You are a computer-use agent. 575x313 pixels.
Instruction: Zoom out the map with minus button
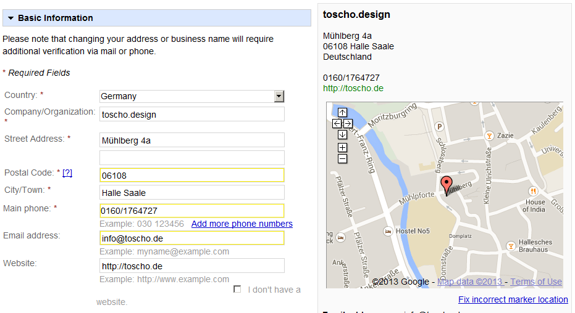pos(342,159)
